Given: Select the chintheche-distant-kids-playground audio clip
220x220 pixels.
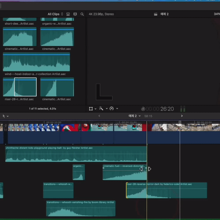Looking at the screenshot, I should pos(76,154).
